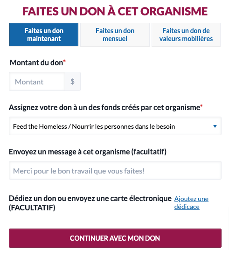Click the blue dropdown arrow triangle
Screen dimensions: 229x257
point(215,126)
